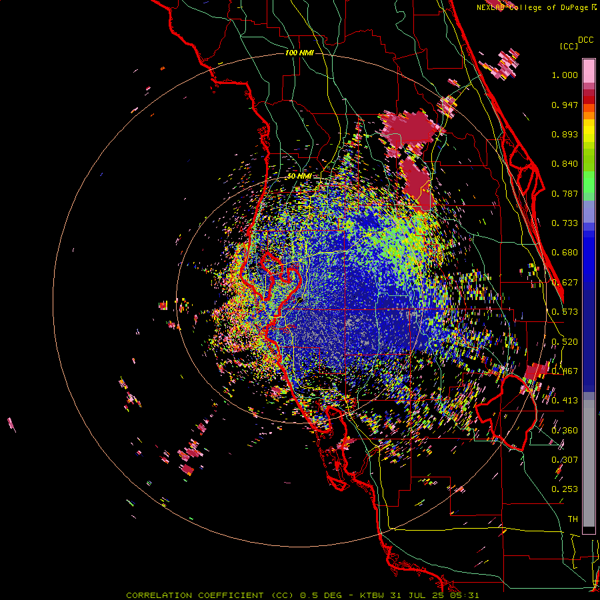Click the 0.413 scale value
The width and height of the screenshot is (600, 600).
coord(565,401)
